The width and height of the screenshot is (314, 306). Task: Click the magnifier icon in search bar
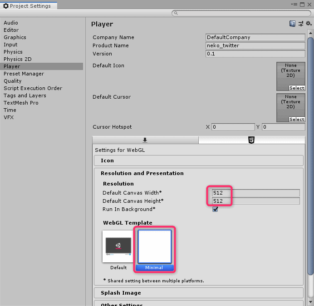[175, 13]
